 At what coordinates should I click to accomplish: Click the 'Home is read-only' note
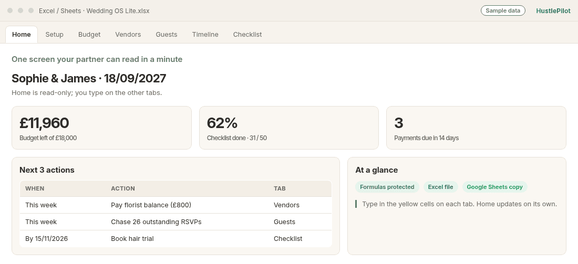pos(87,93)
